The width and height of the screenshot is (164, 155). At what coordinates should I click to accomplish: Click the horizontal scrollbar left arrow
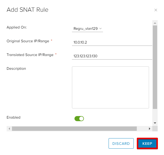9,129
